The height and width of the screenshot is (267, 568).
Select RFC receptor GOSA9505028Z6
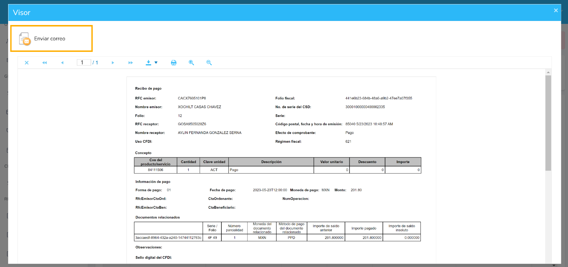point(192,124)
